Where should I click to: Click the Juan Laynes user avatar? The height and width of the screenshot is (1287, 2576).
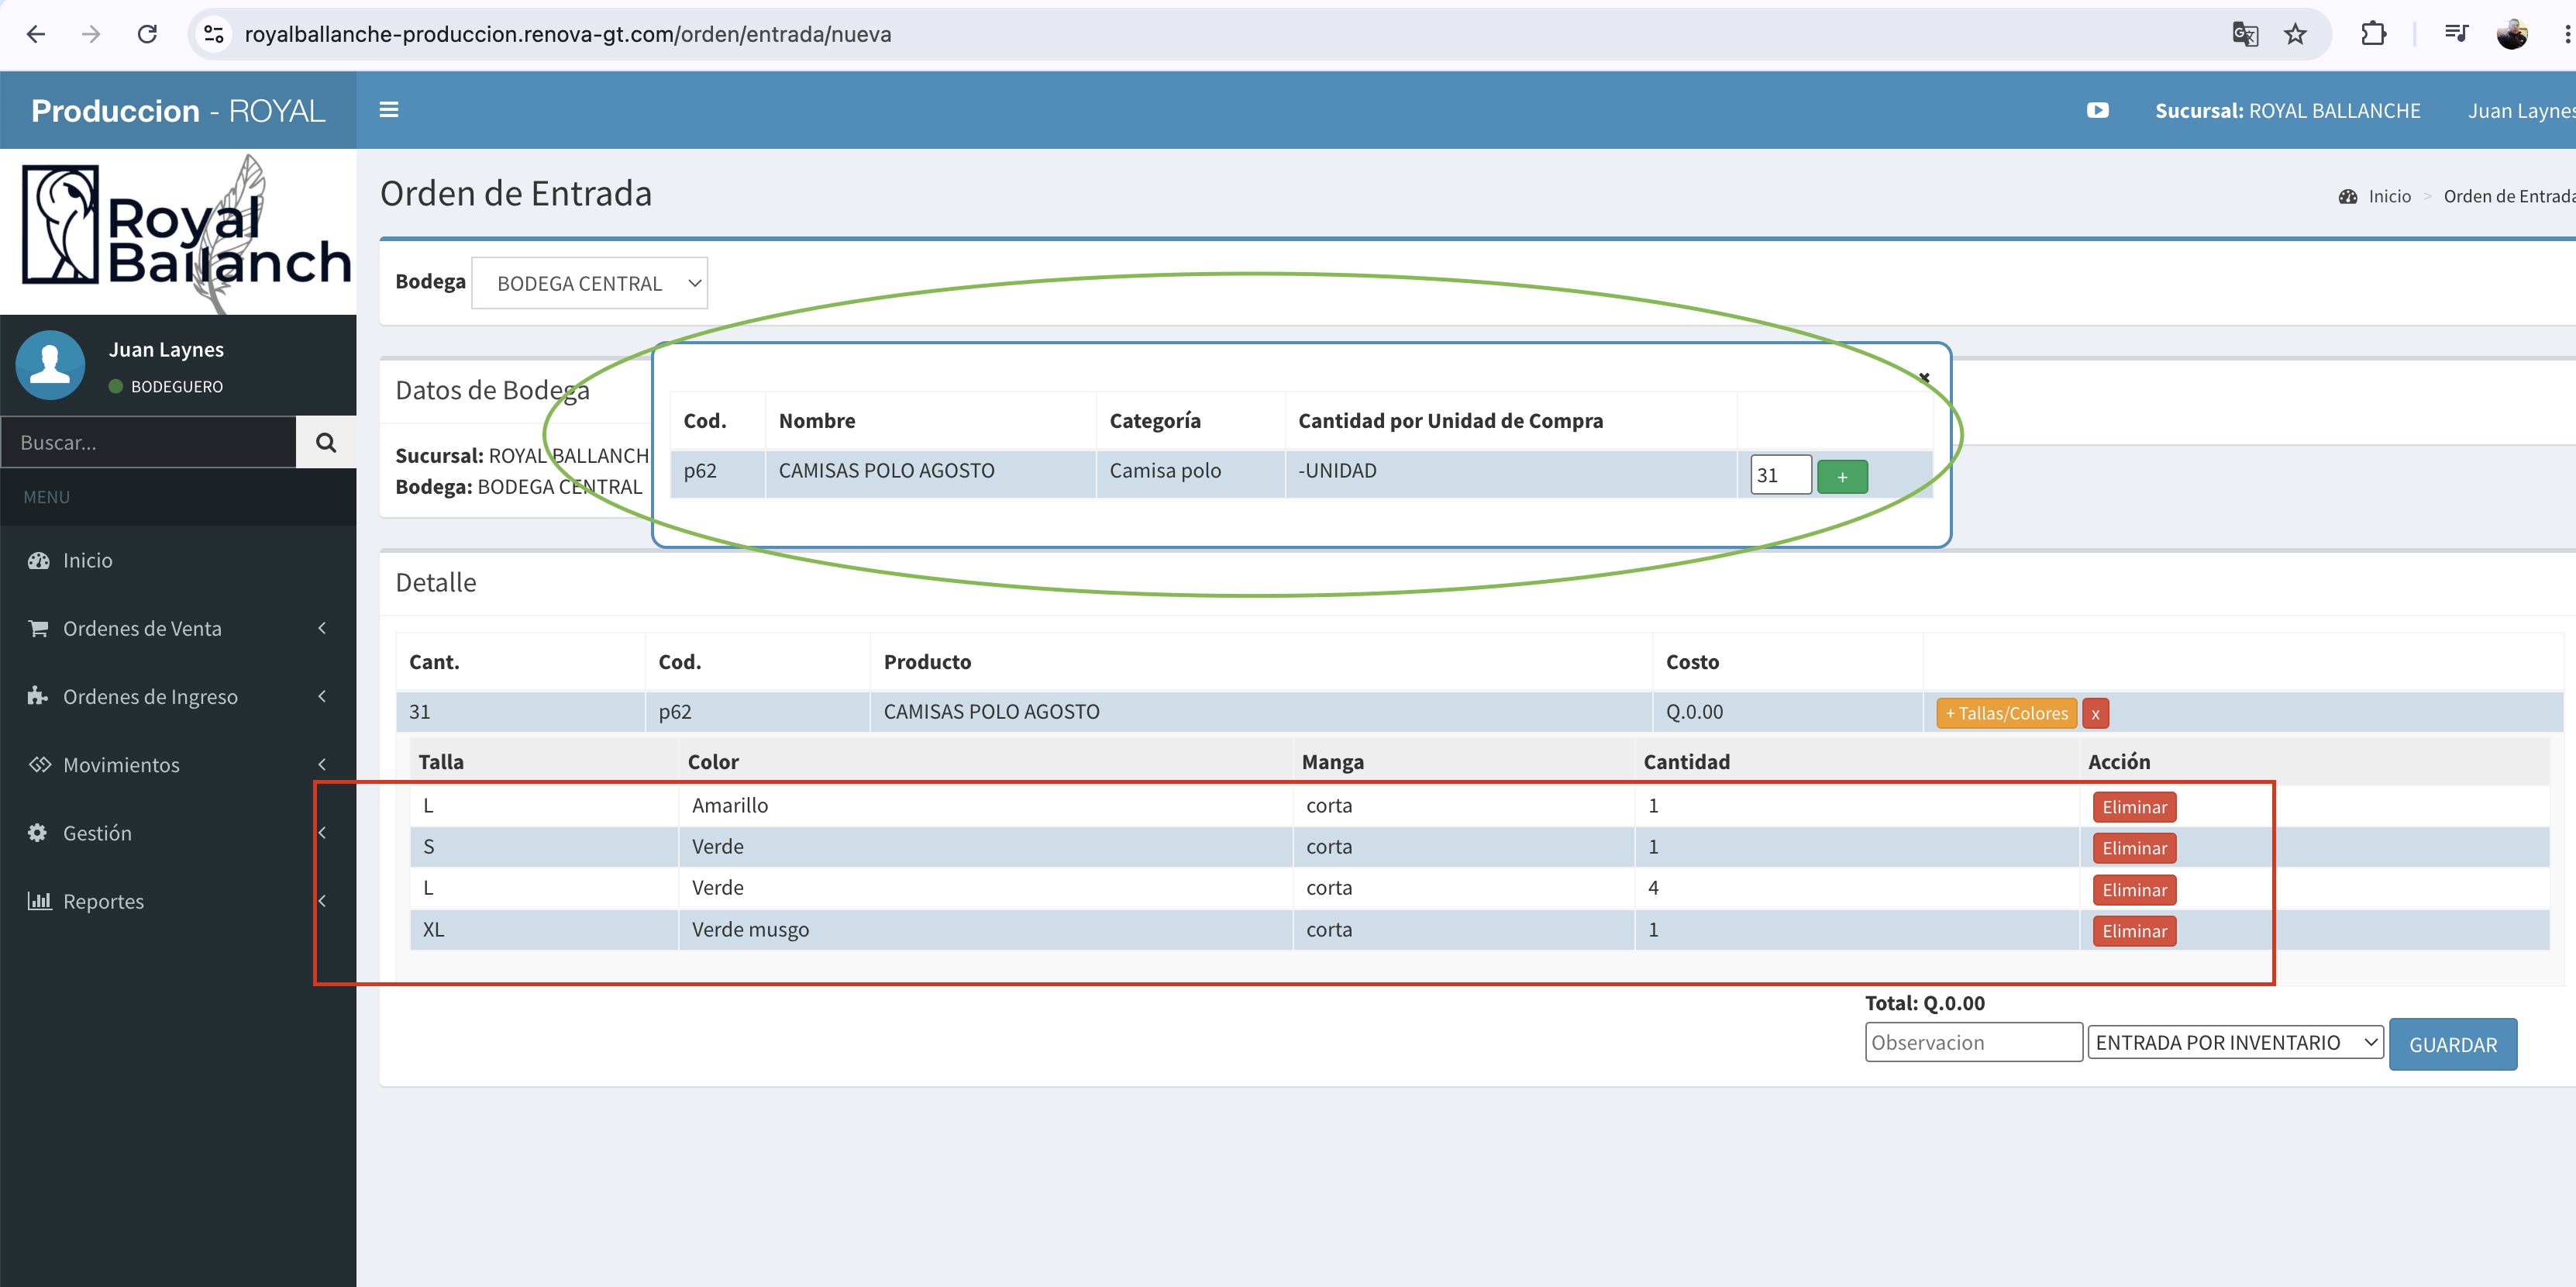[50, 365]
